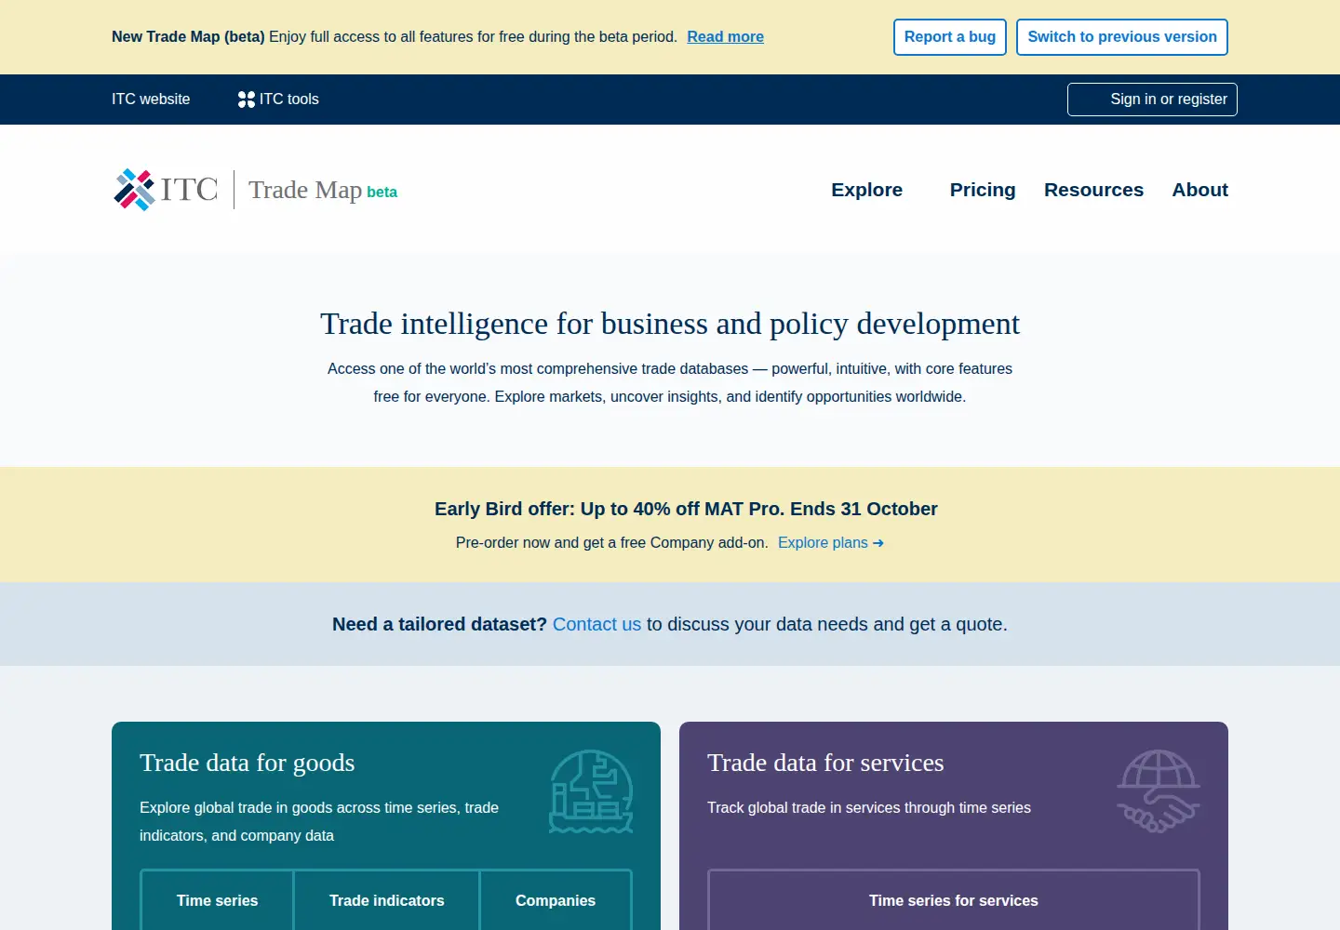The image size is (1340, 930).
Task: Open the ITC website link
Action: (x=151, y=100)
